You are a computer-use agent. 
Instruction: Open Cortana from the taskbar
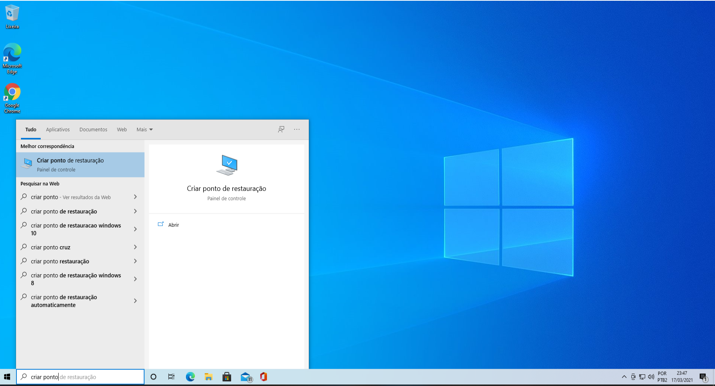pyautogui.click(x=153, y=377)
